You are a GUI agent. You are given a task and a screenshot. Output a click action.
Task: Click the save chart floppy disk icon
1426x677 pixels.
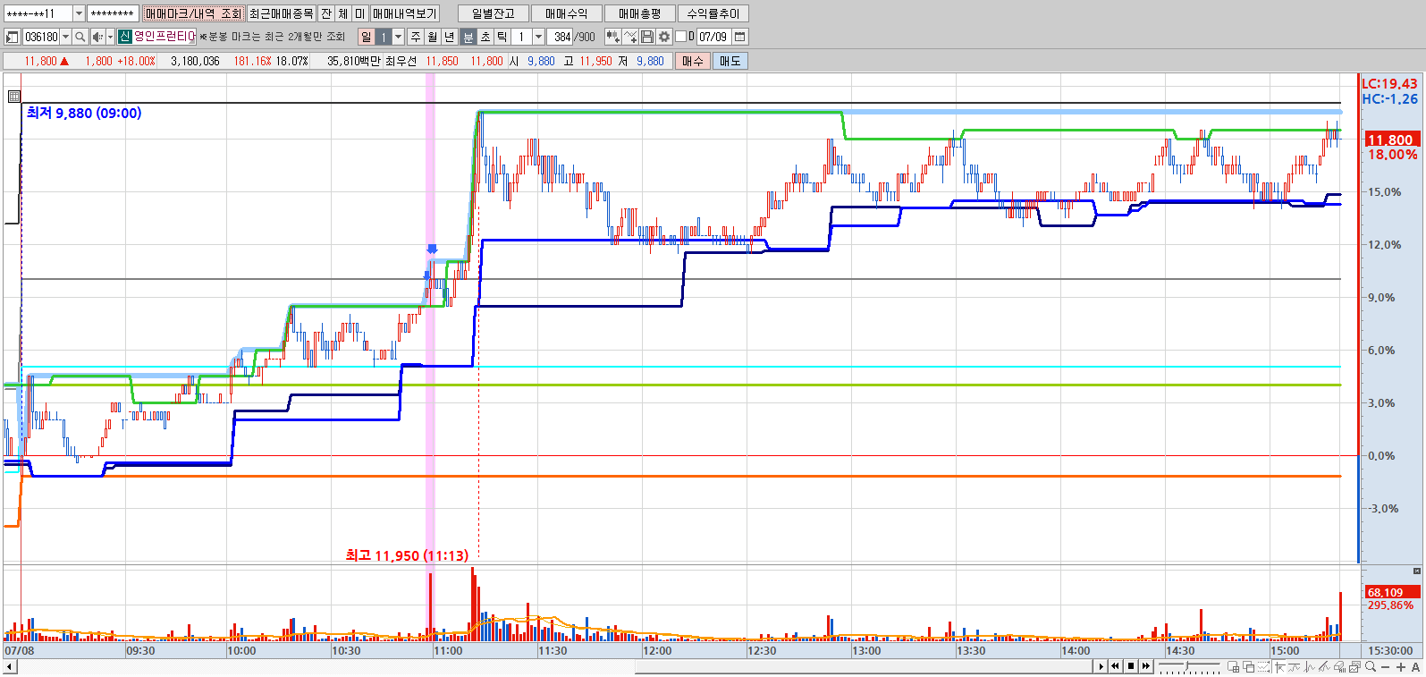[x=647, y=37]
